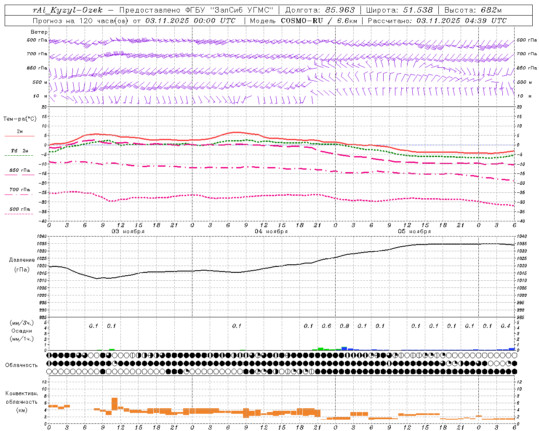The height and width of the screenshot is (431, 539).
Task: Click the Облачность cloud cover label
Action: 21,365
